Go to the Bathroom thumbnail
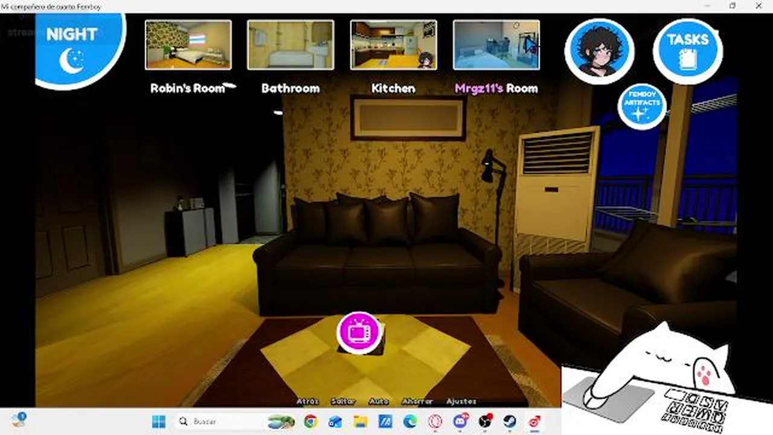This screenshot has width=773, height=435. [x=290, y=45]
